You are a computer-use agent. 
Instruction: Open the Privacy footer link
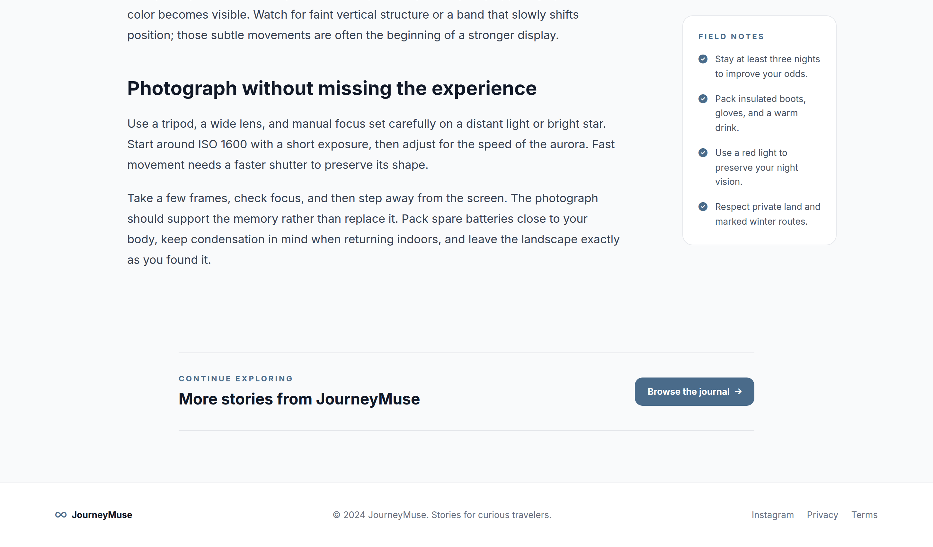coord(822,515)
